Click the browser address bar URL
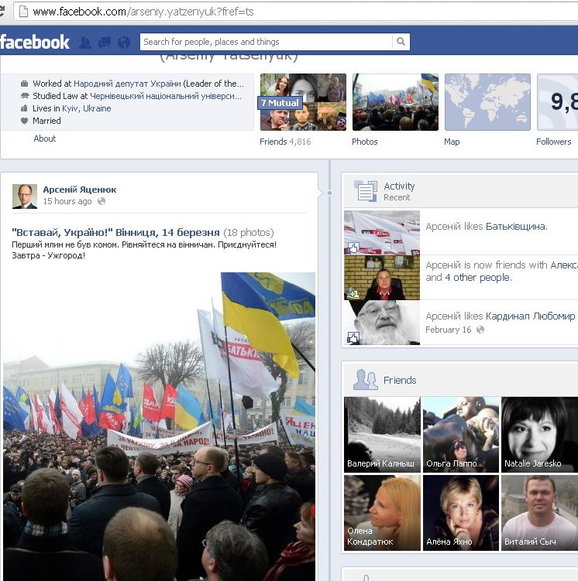This screenshot has height=581, width=578. click(143, 12)
